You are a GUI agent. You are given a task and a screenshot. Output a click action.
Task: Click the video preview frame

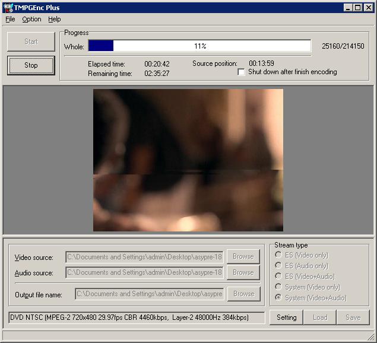click(188, 160)
